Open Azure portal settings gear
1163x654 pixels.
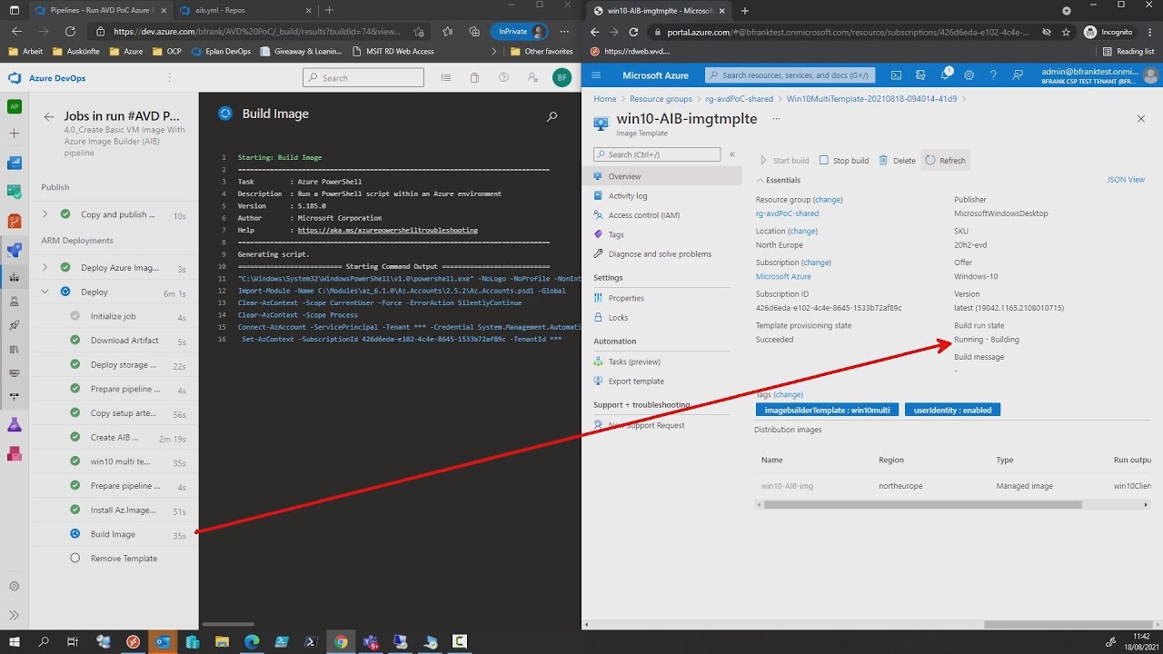(x=969, y=75)
